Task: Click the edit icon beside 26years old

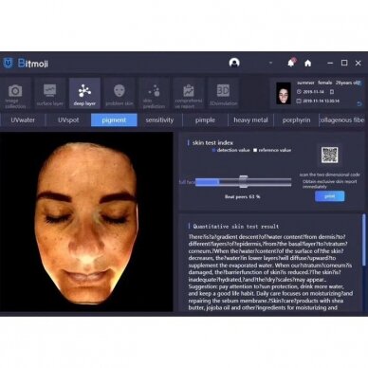Action: point(359,83)
